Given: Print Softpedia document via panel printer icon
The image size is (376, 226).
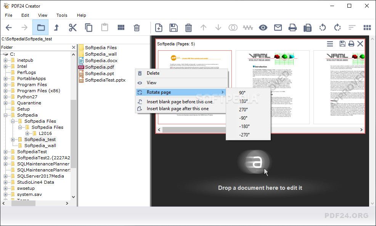Looking at the screenshot, I should tap(351, 43).
